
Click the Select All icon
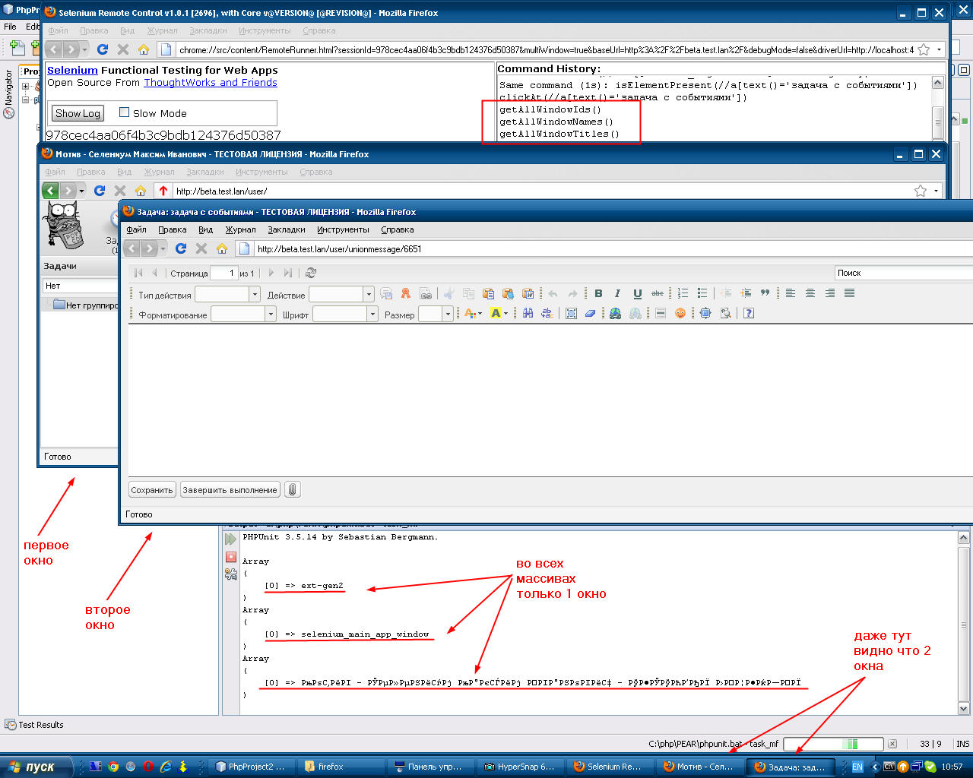click(571, 313)
